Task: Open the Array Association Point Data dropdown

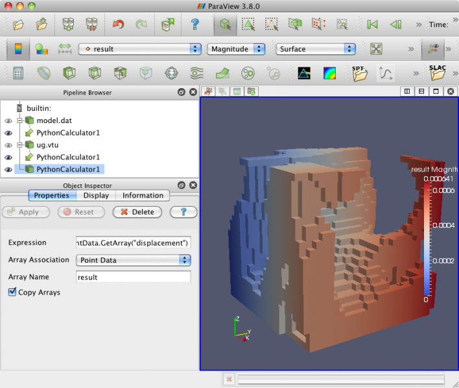Action: click(x=134, y=260)
